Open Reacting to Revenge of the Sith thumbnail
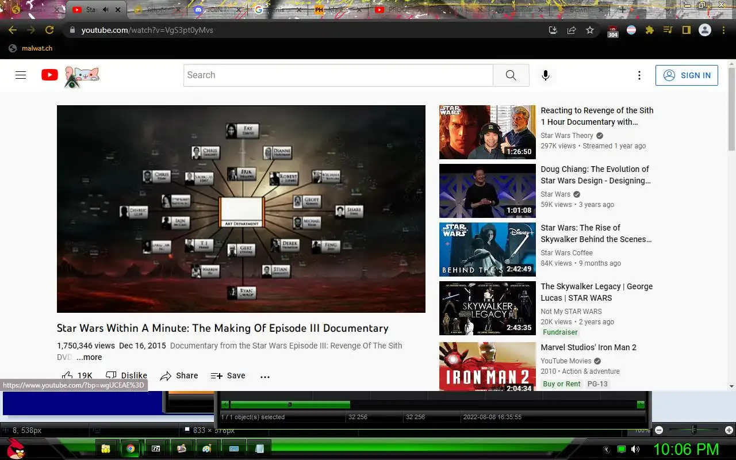The image size is (736, 460). click(488, 132)
